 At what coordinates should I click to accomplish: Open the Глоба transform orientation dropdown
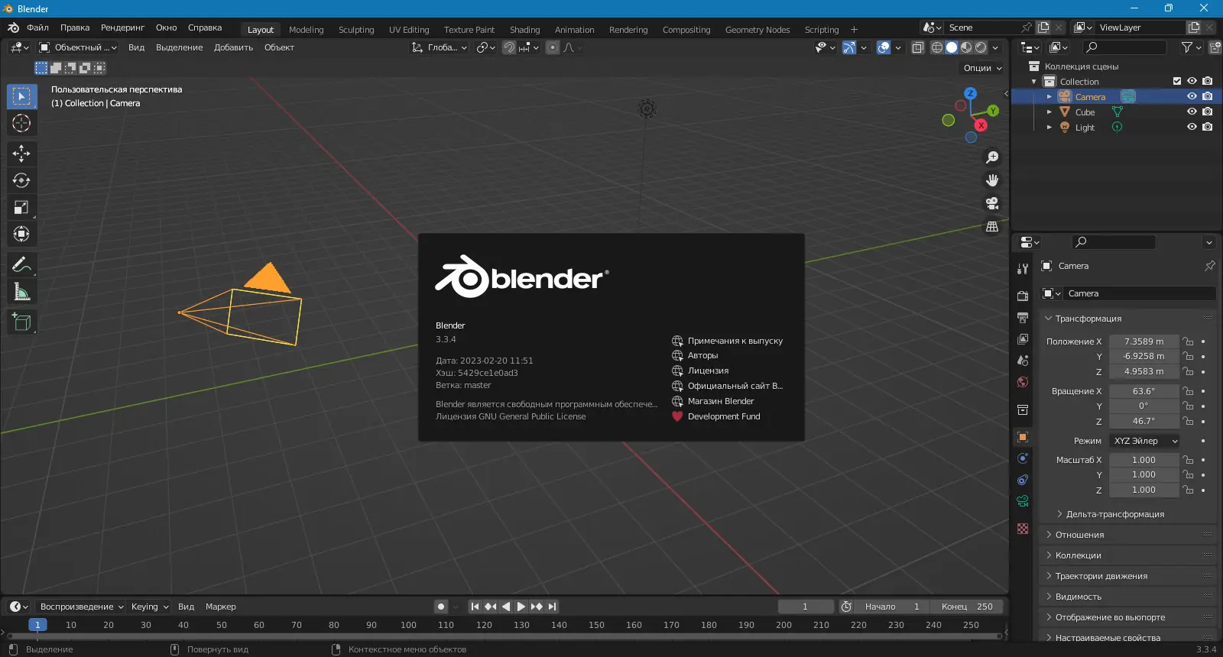coord(440,47)
